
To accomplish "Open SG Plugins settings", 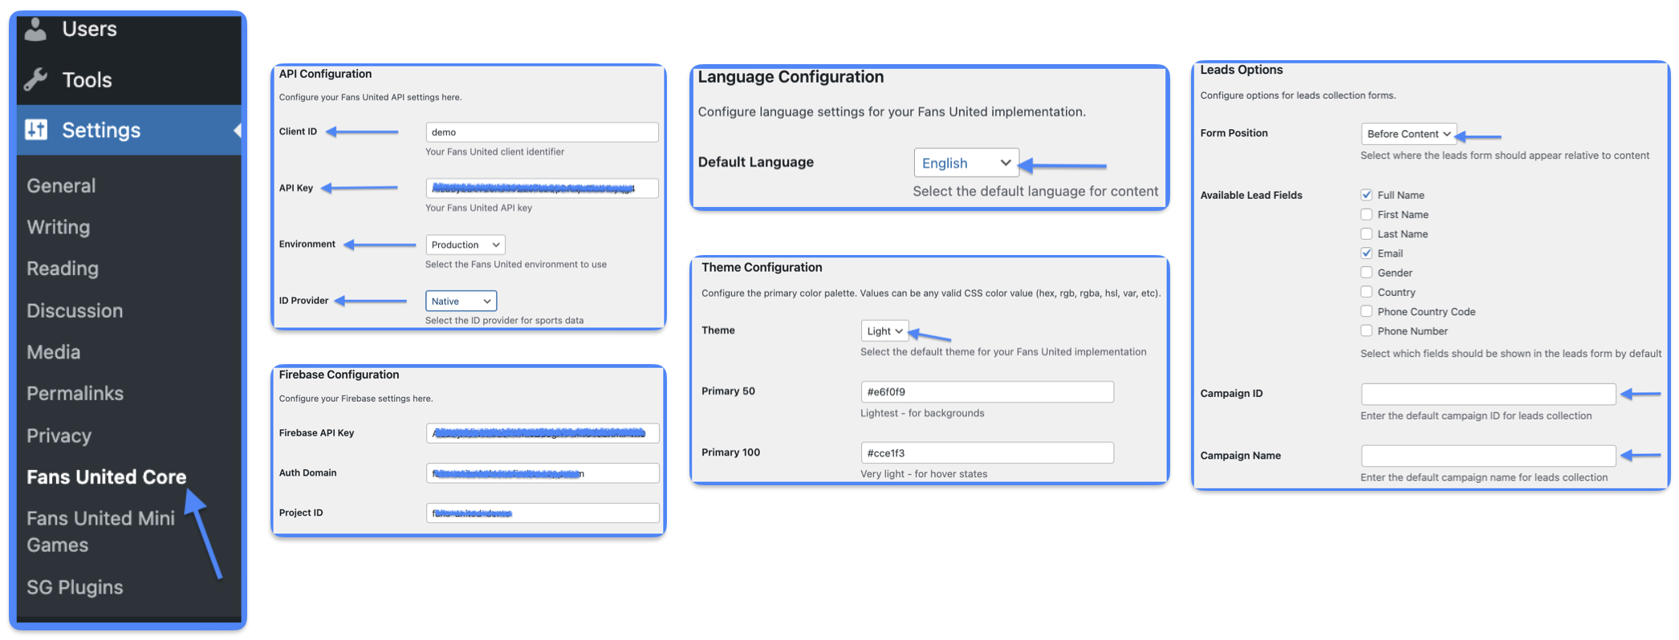I will pyautogui.click(x=75, y=587).
